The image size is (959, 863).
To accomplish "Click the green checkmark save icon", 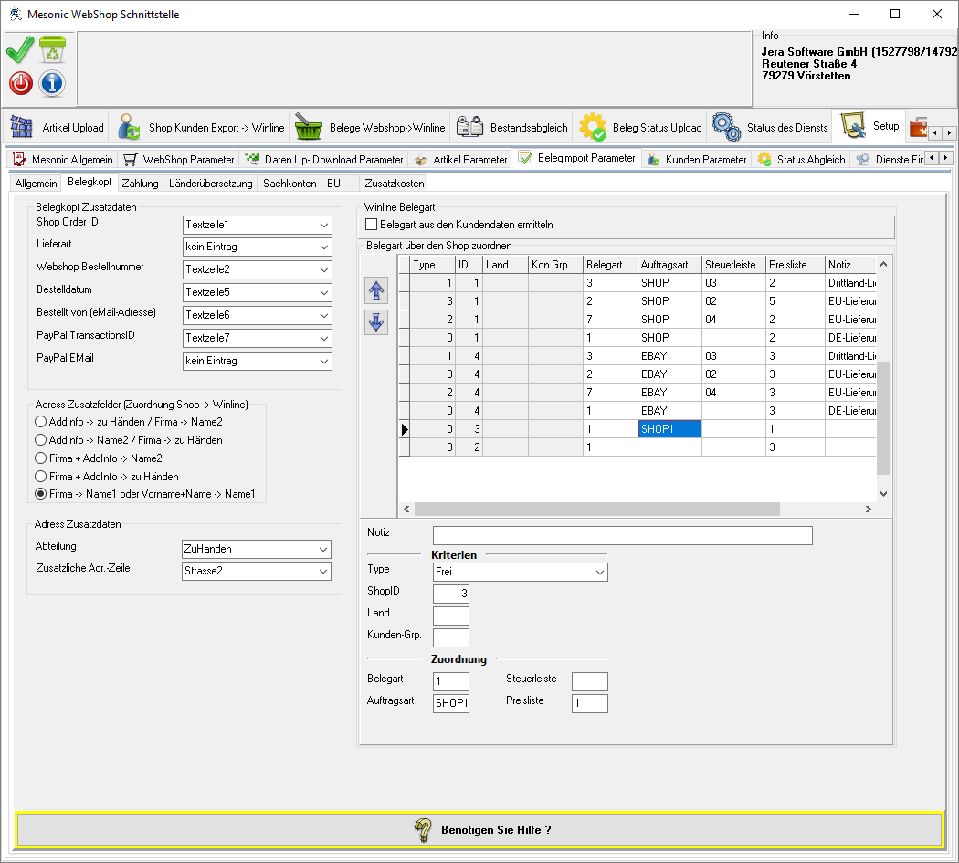I will click(20, 50).
